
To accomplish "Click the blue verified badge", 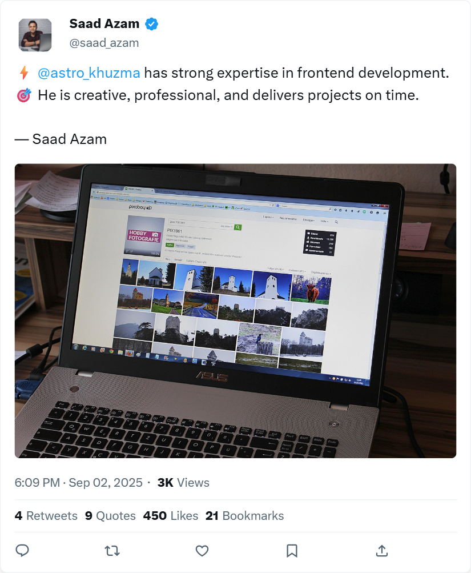I will (x=151, y=24).
